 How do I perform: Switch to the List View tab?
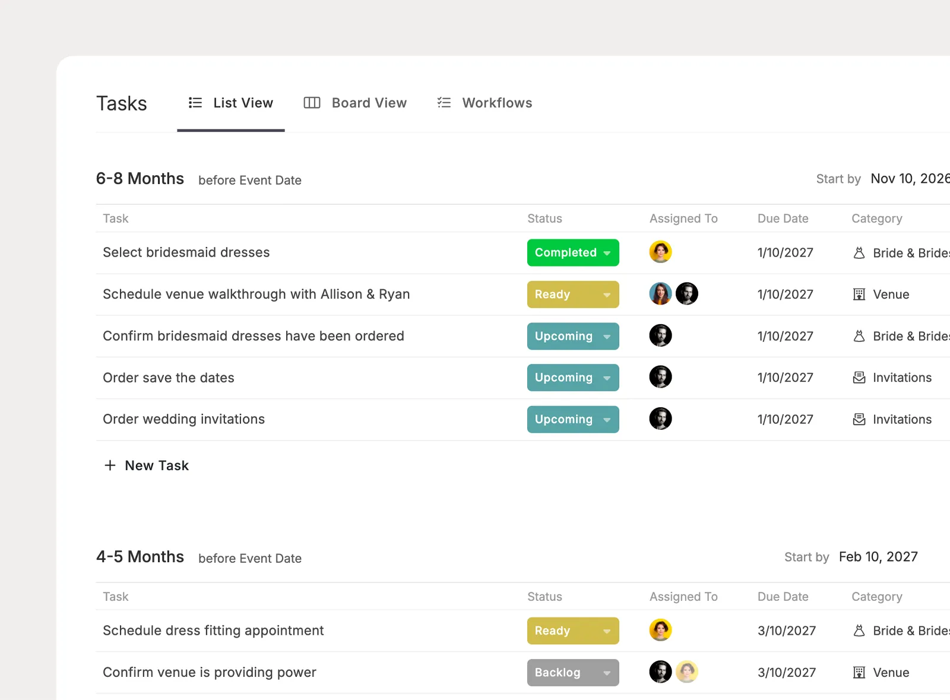231,103
